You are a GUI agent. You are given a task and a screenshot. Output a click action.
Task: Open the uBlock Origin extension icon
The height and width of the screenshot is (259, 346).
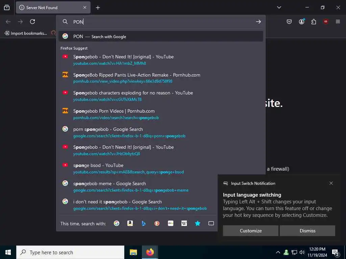point(326,22)
